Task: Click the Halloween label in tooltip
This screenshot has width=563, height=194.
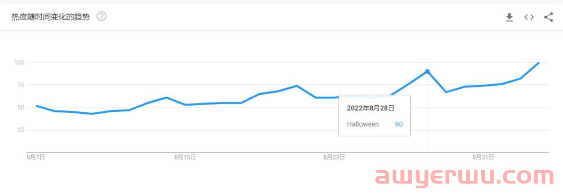Action: coord(363,124)
